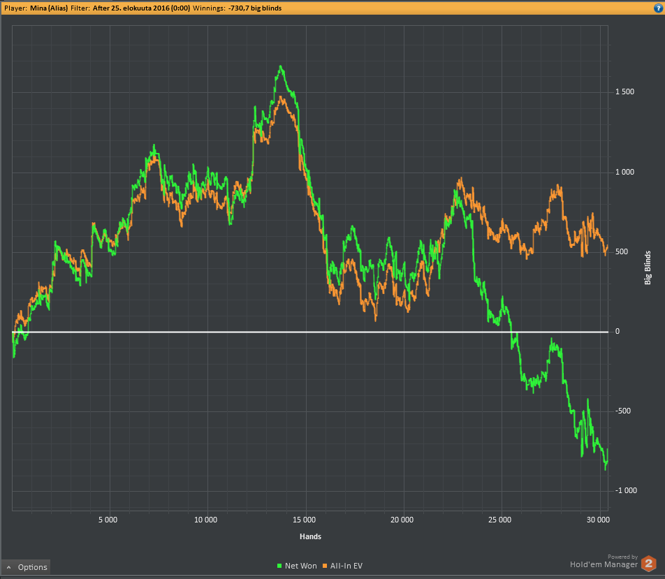
Task: Click the '5 000' x-axis label
Action: [108, 520]
